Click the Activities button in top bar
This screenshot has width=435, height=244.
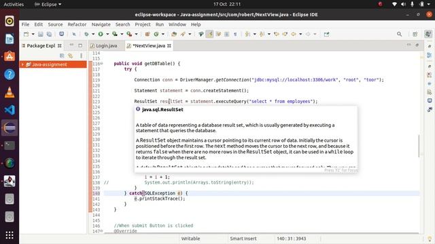click(x=14, y=4)
